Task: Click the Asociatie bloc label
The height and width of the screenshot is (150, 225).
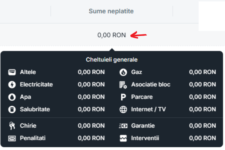Action: (151, 85)
